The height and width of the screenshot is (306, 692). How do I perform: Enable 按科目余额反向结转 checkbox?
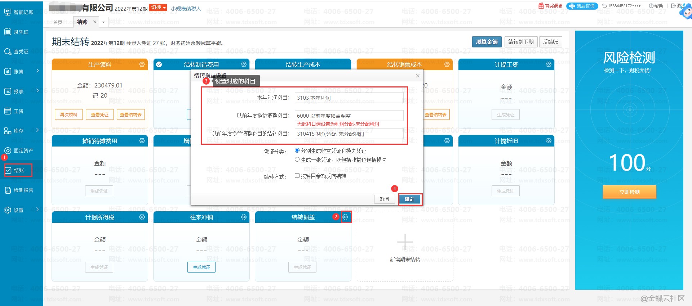click(x=297, y=176)
